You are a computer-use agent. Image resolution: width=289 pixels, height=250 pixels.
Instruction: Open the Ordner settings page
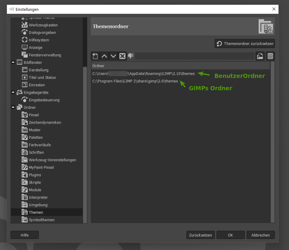click(30, 107)
